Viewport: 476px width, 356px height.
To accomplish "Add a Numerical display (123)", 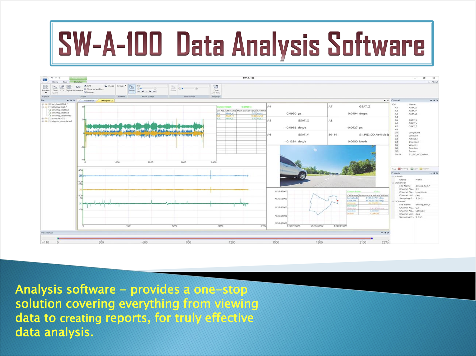I will point(78,88).
